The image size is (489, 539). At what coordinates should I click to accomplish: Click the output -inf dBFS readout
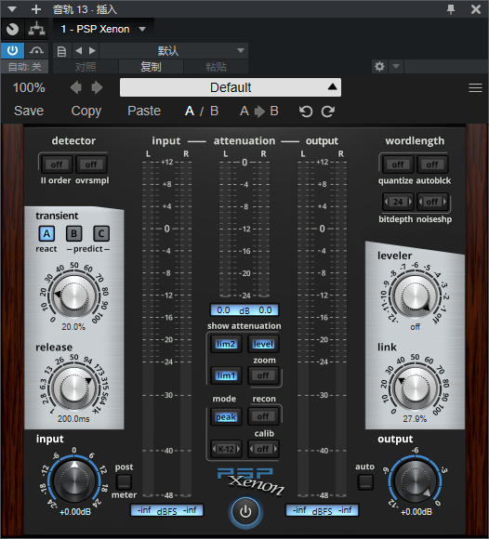pos(322,510)
